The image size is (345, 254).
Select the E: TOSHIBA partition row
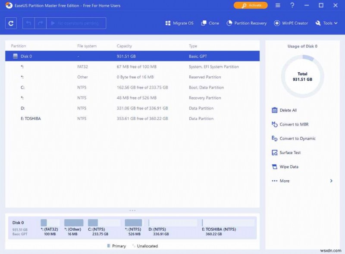click(x=129, y=119)
